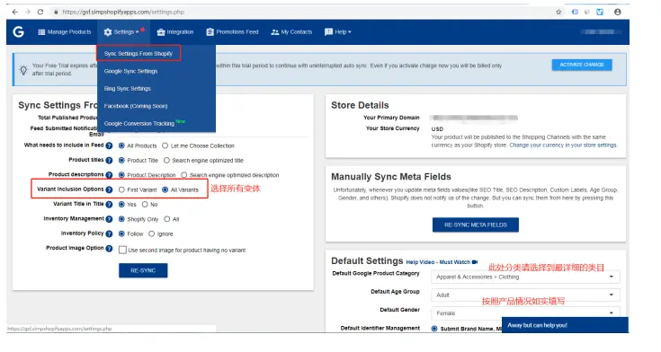The width and height of the screenshot is (661, 352).
Task: Open the Default Age Group dropdown
Action: coord(525,295)
